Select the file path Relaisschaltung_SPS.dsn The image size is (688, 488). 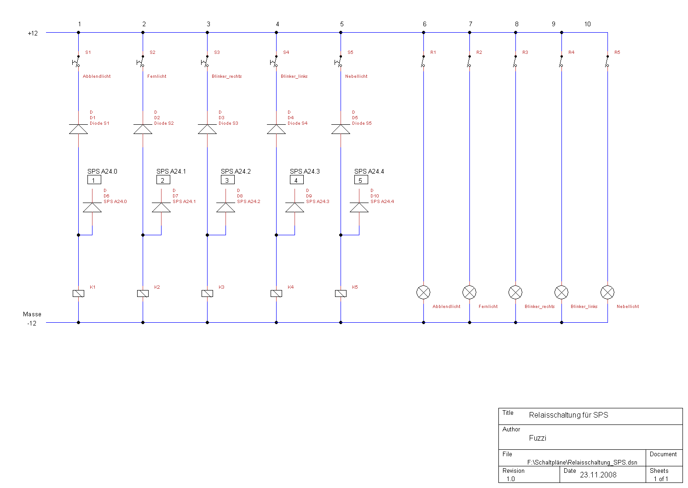click(582, 463)
